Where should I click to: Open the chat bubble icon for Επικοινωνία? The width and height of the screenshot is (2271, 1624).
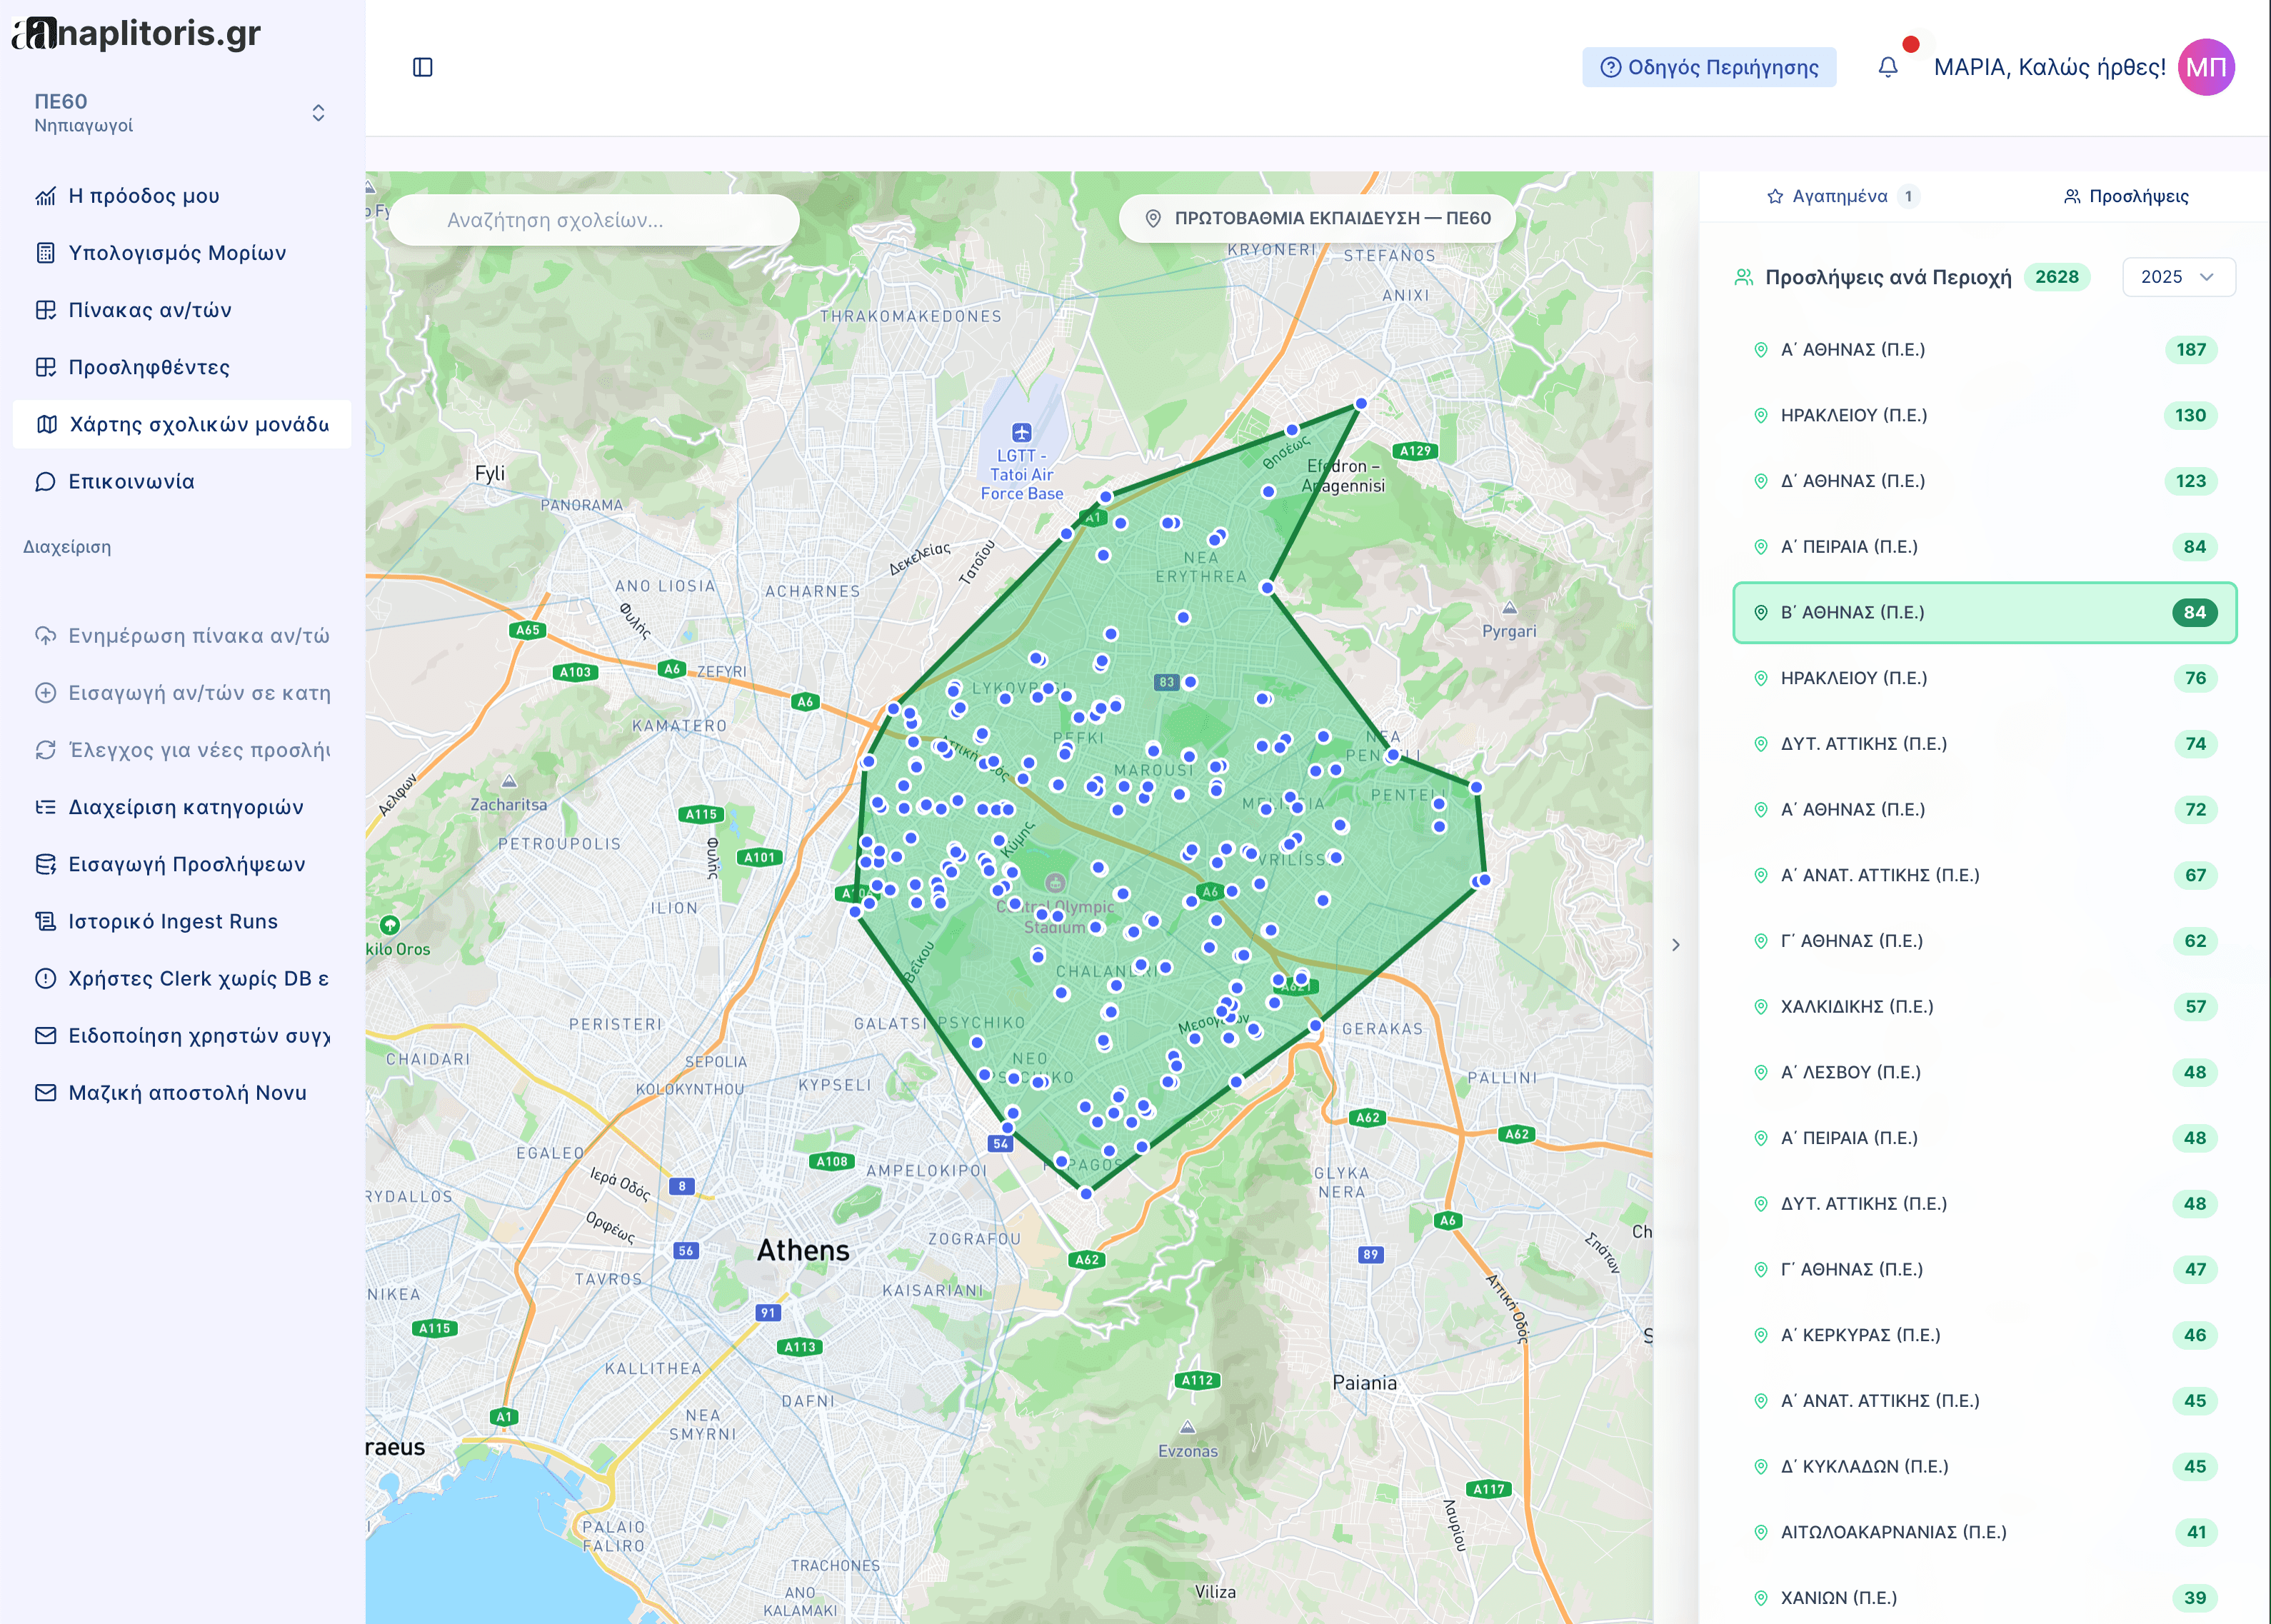coord(46,482)
